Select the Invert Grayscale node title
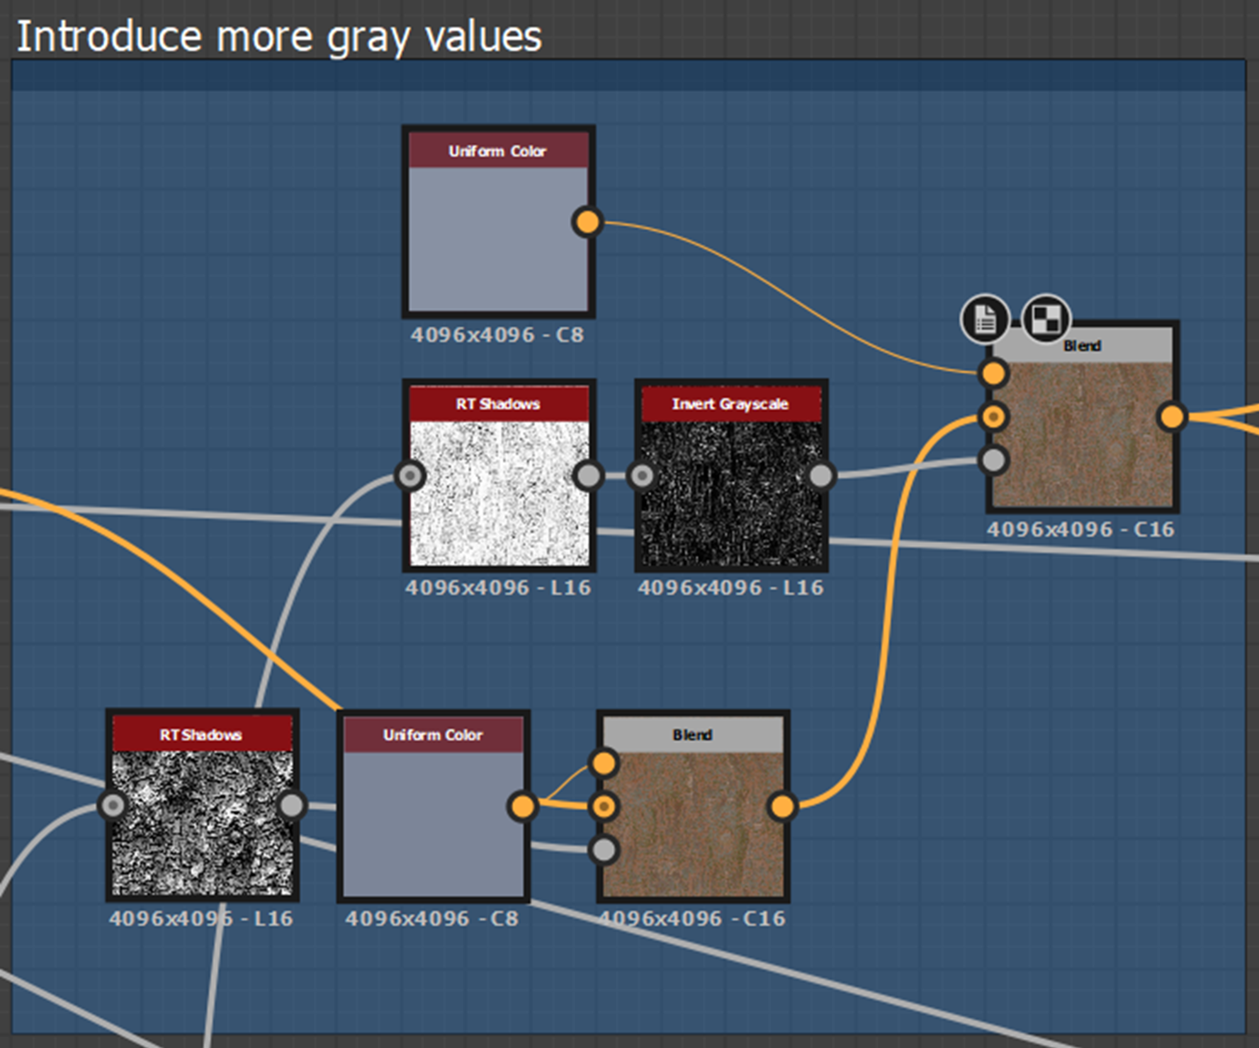1259x1048 pixels. (x=731, y=404)
